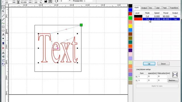Screen dimensions: 182x102
Task: Pick the Polyline tool
Action: pos(3,19)
